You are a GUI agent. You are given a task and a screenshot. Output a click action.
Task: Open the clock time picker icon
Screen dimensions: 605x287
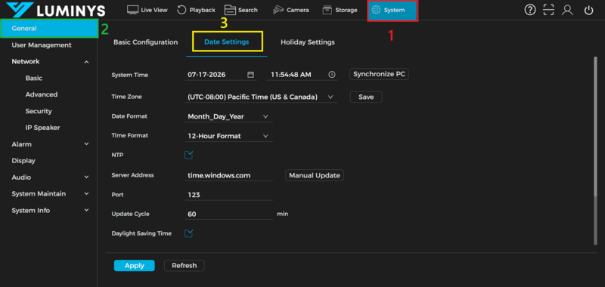tap(332, 75)
